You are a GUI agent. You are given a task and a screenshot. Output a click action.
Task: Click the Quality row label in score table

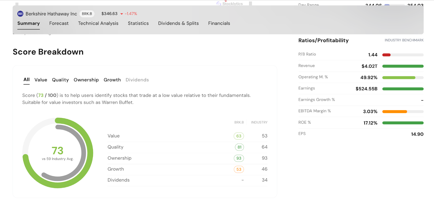click(115, 147)
